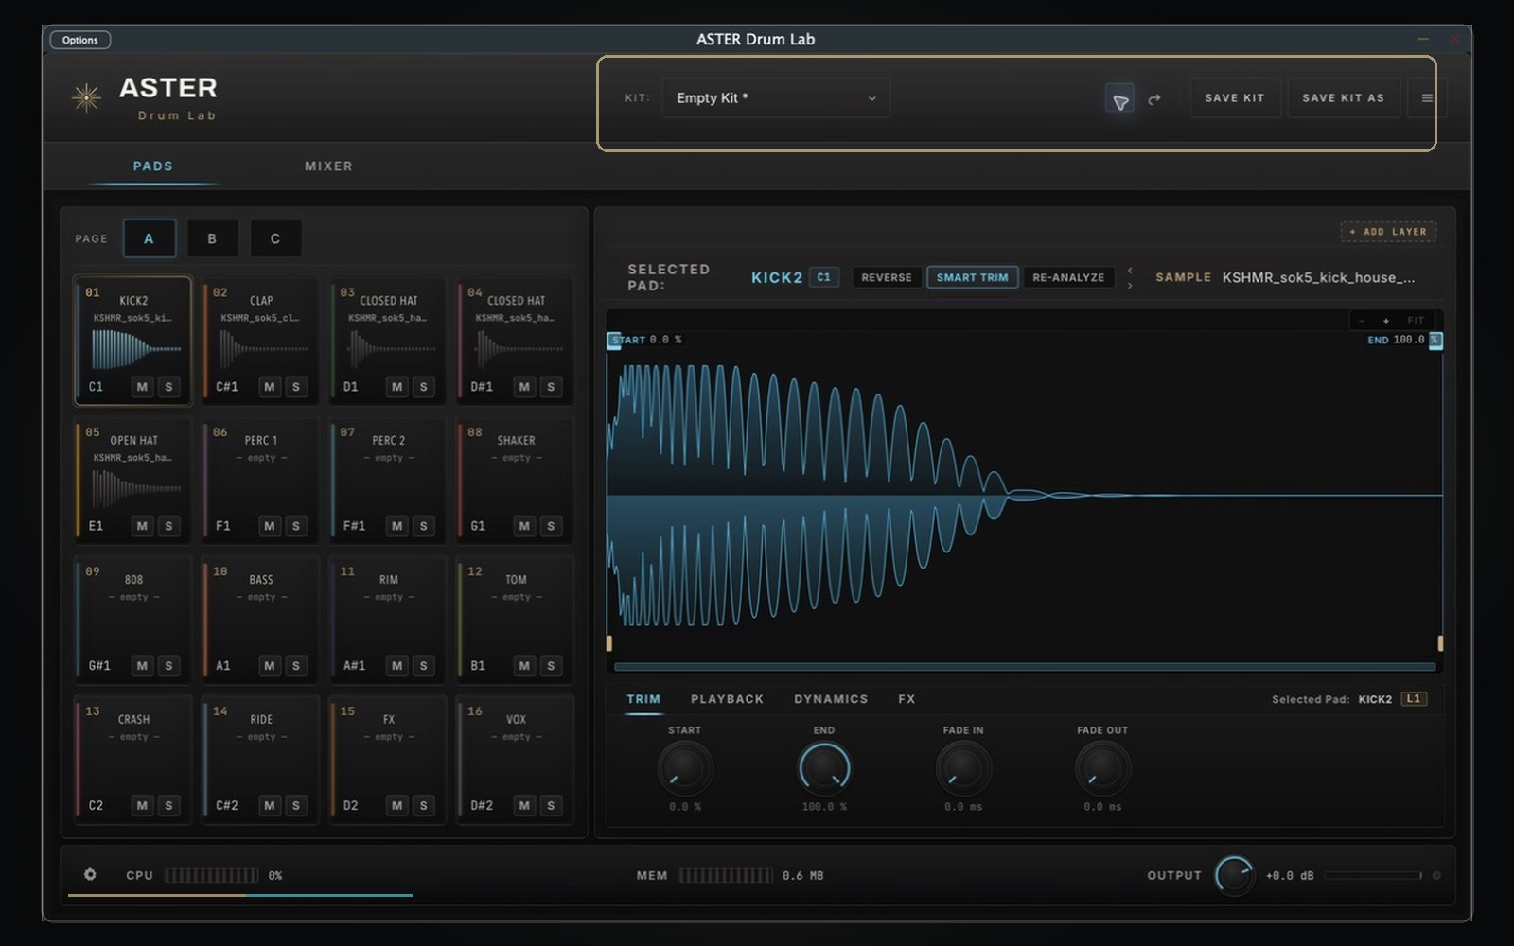Click the OUTPUT volume knob
The height and width of the screenshot is (946, 1514).
pyautogui.click(x=1234, y=875)
